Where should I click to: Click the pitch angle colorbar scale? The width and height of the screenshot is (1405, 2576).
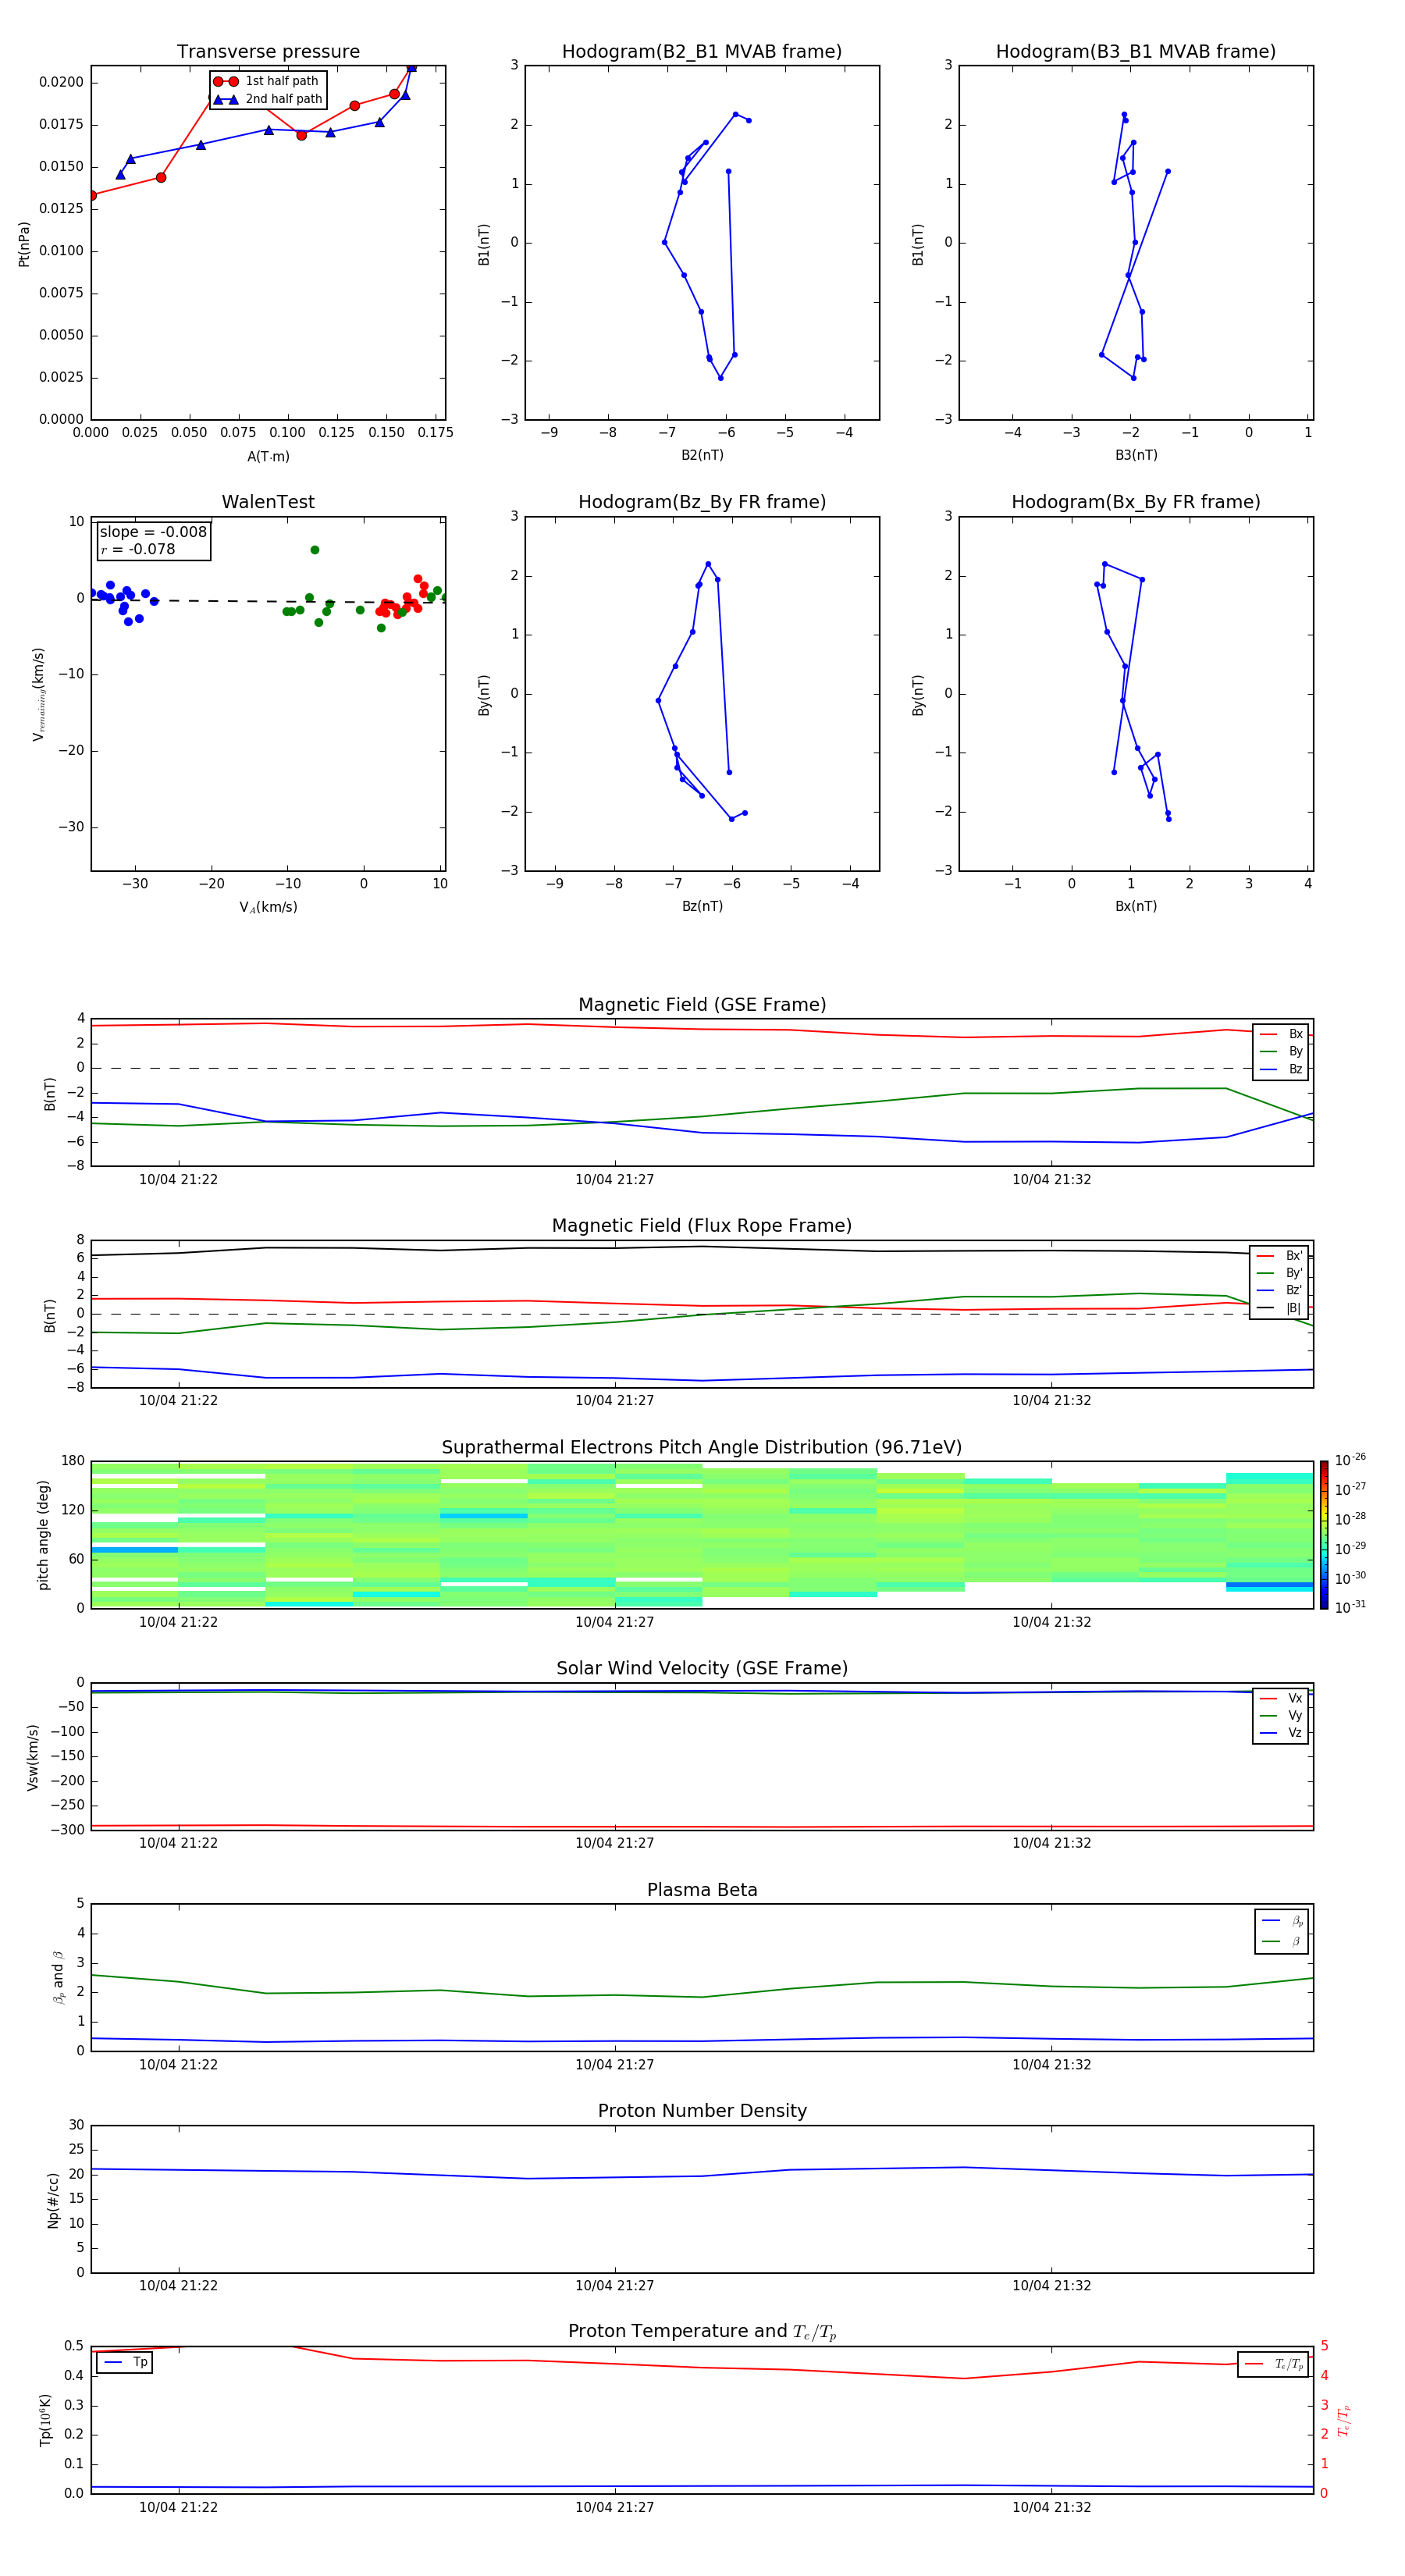1323,1534
